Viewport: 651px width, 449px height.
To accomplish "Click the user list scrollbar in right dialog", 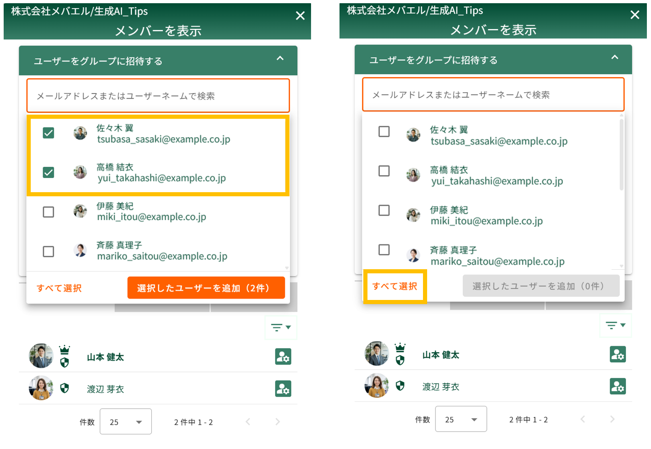I will 622,155.
